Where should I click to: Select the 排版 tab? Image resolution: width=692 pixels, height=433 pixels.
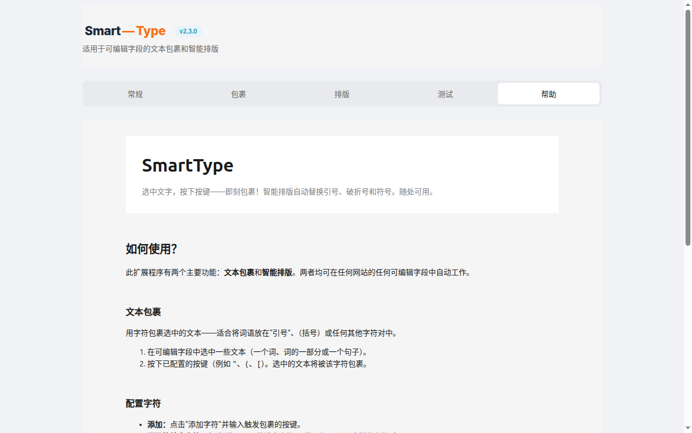tap(342, 94)
